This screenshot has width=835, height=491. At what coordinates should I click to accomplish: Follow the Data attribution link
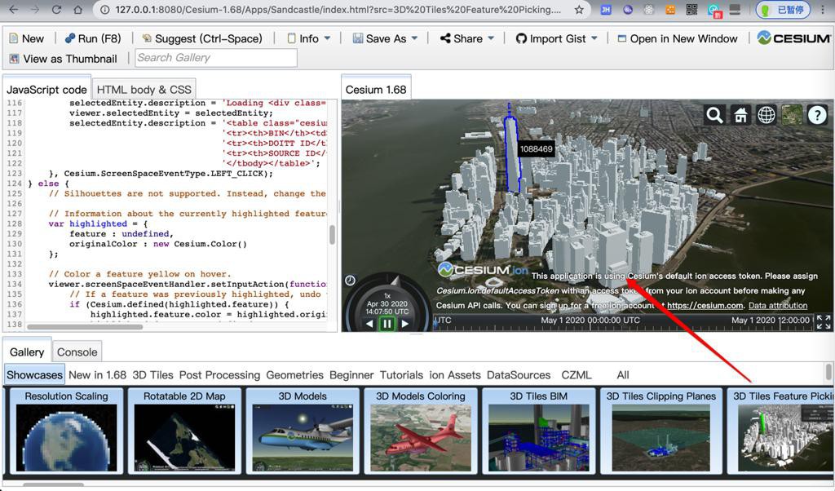(778, 306)
